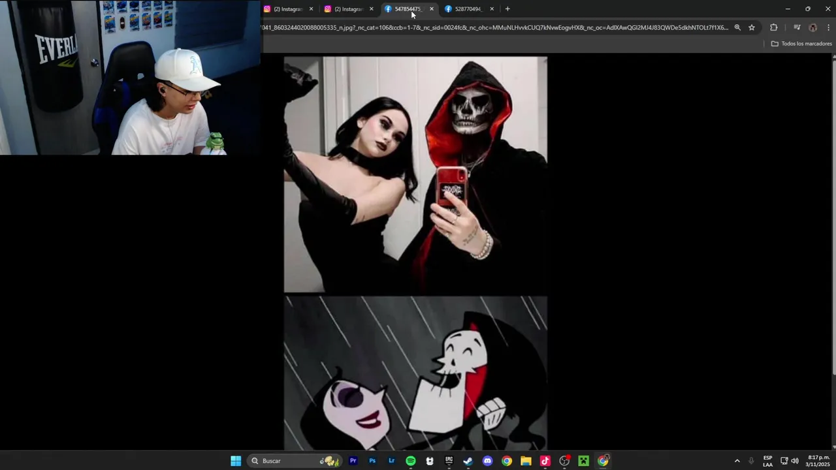This screenshot has height=470, width=836.
Task: Open Epic Games Launcher from taskbar
Action: (x=449, y=461)
